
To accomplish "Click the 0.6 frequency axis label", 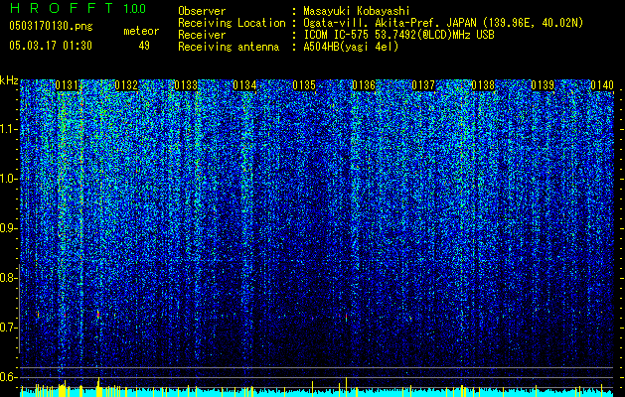I will [8, 377].
